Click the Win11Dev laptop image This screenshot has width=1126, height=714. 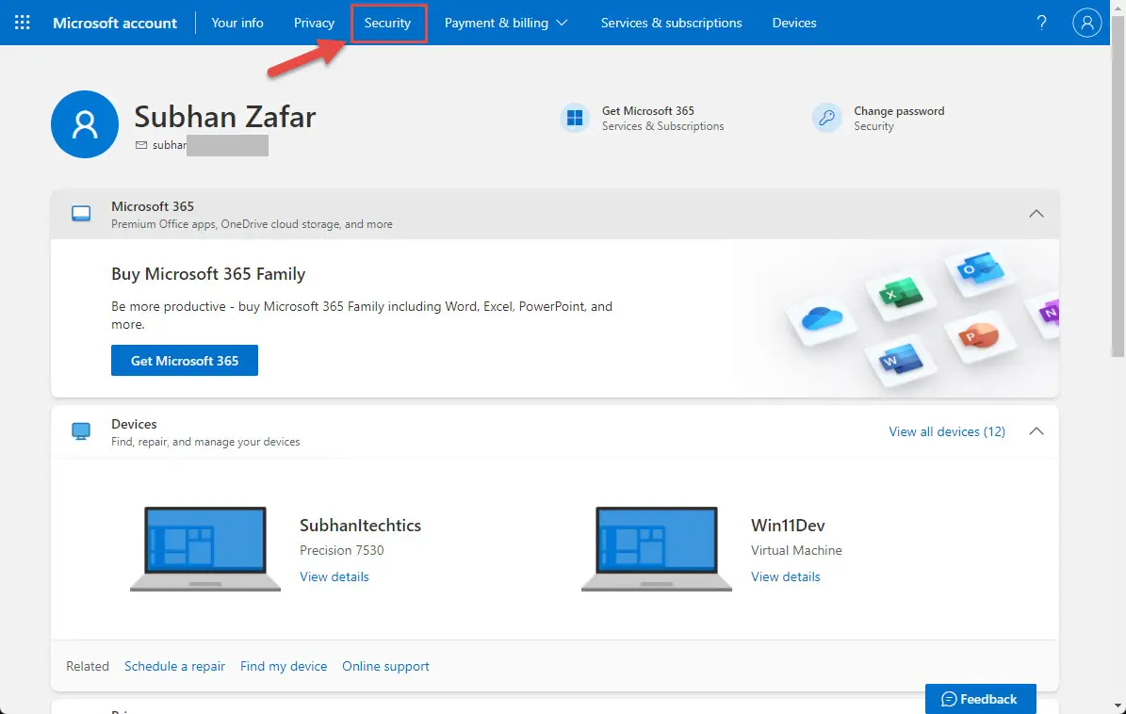pos(657,549)
